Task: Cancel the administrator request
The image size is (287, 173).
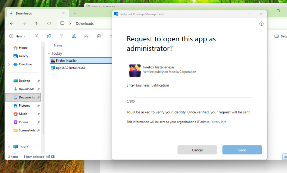Action: click(x=197, y=150)
